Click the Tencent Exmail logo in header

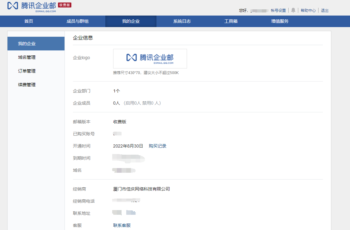(x=31, y=7)
